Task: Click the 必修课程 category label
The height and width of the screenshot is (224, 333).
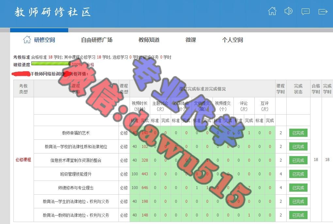Action: click(x=23, y=160)
